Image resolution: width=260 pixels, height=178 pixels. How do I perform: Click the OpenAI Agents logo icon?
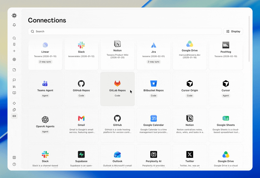45,119
